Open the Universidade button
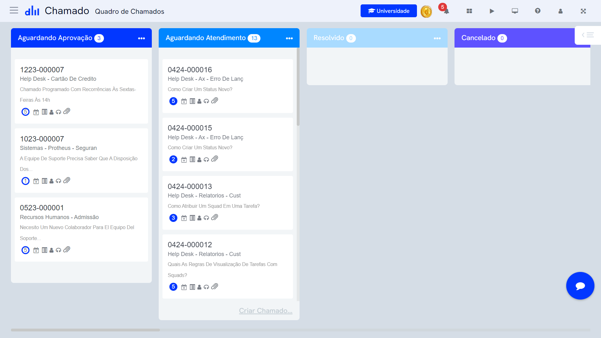Image resolution: width=601 pixels, height=338 pixels. [388, 11]
